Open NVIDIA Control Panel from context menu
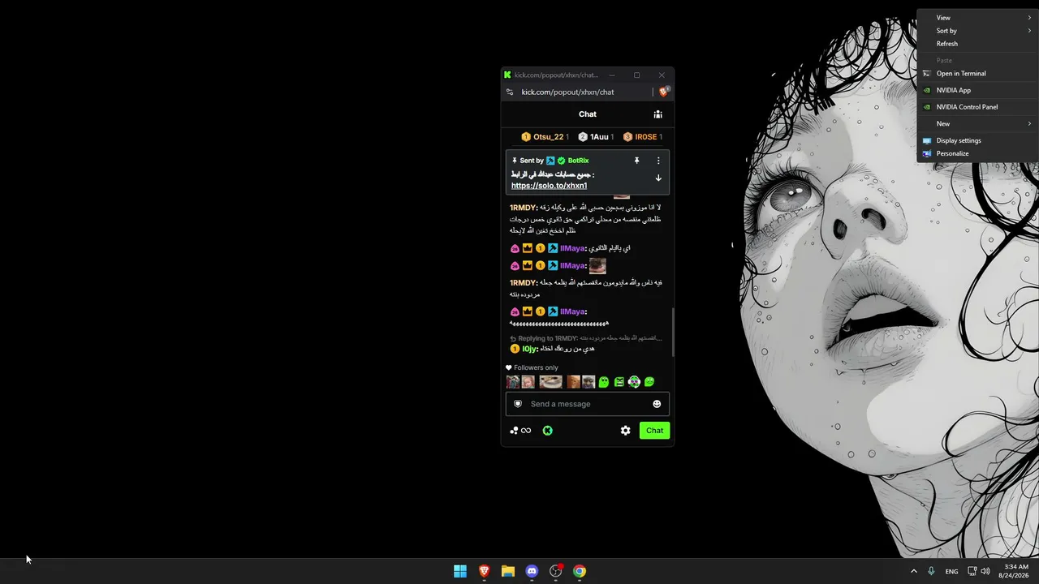 976,107
